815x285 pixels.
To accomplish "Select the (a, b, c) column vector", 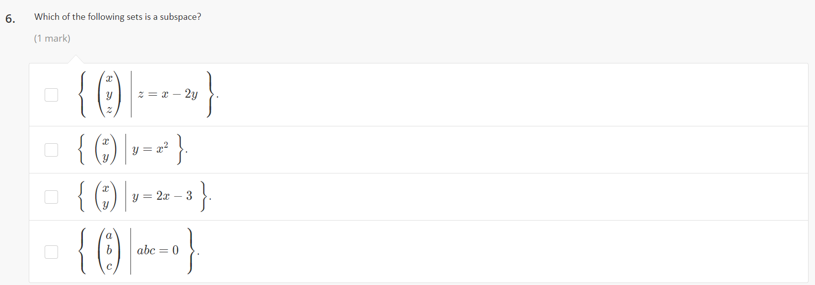I will (x=109, y=251).
